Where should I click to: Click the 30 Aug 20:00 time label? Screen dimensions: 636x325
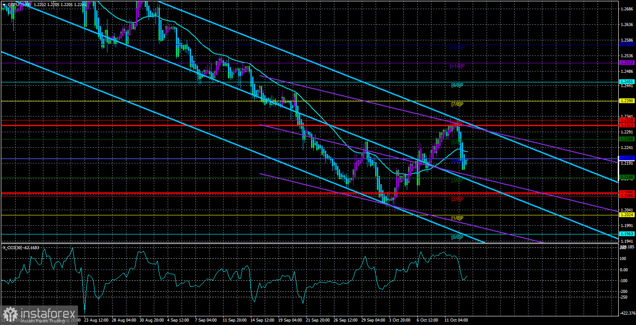pyautogui.click(x=152, y=320)
